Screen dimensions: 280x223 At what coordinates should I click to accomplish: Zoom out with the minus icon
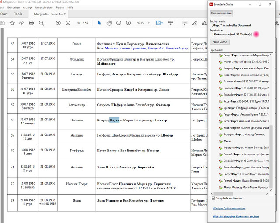point(119,23)
